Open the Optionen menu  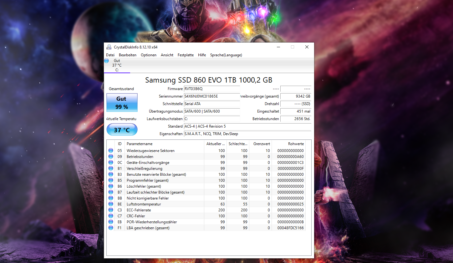coord(149,55)
